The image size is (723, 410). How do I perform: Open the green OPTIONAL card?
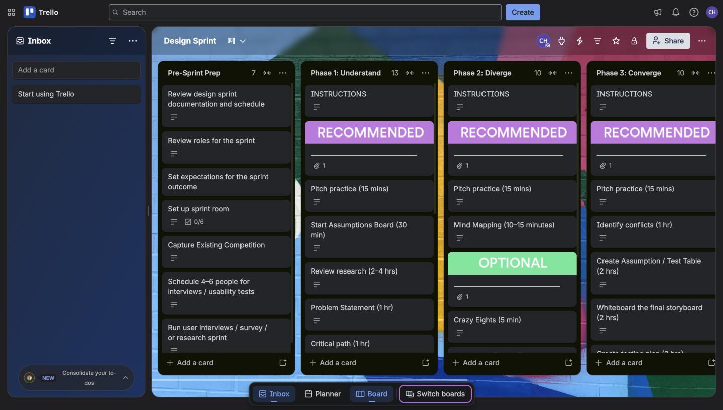(512, 279)
